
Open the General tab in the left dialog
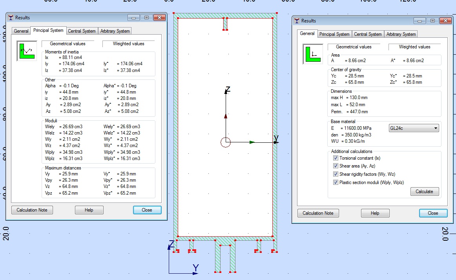tap(21, 30)
